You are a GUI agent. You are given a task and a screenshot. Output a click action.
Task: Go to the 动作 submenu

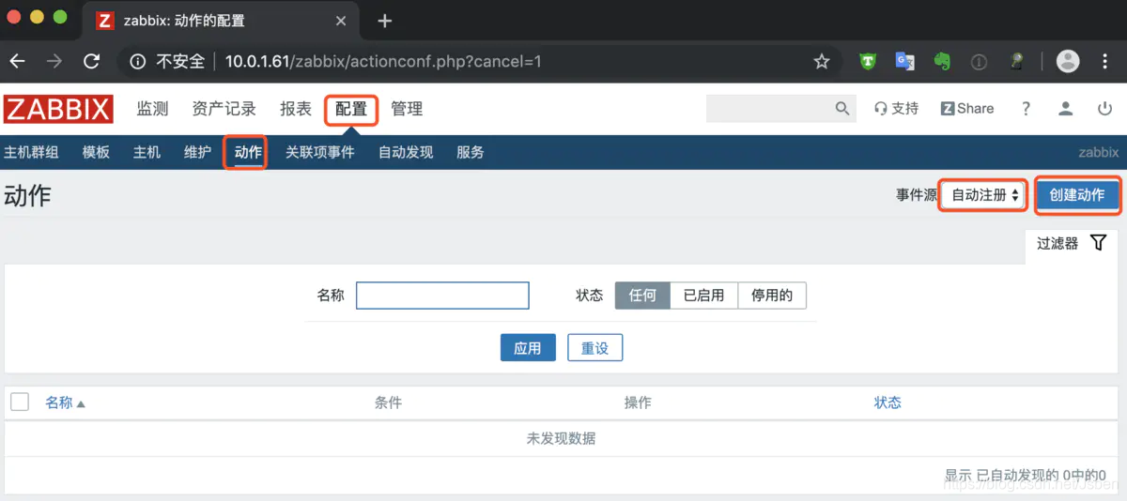(x=248, y=152)
